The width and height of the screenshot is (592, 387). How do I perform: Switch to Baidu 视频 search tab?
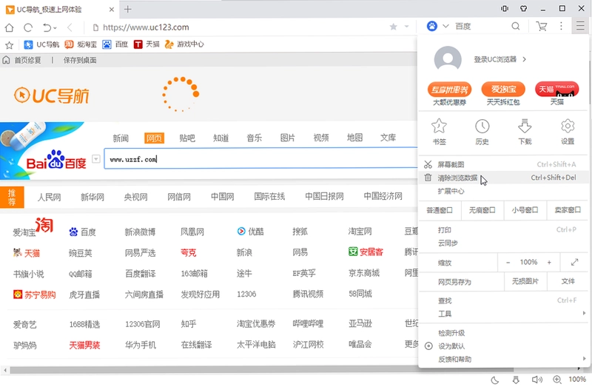(321, 138)
